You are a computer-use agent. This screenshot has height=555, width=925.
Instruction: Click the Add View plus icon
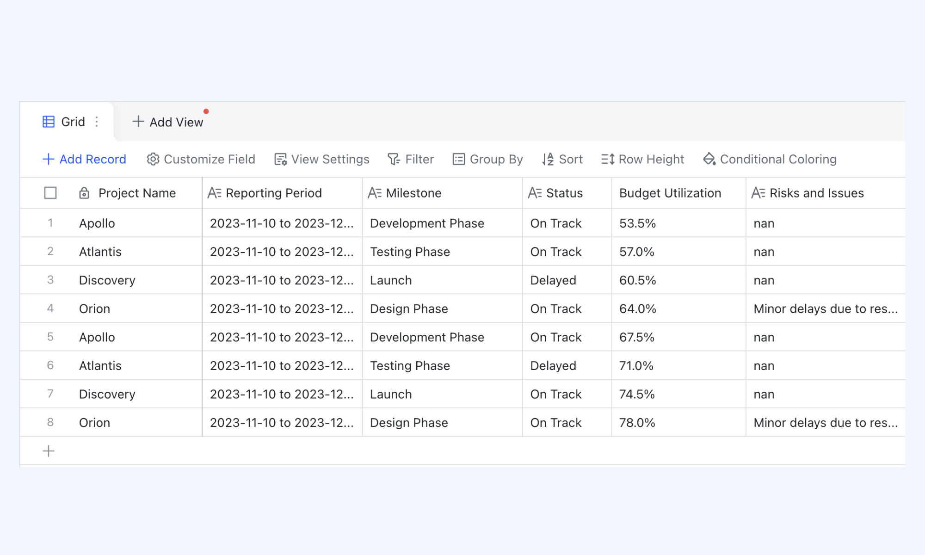point(138,122)
